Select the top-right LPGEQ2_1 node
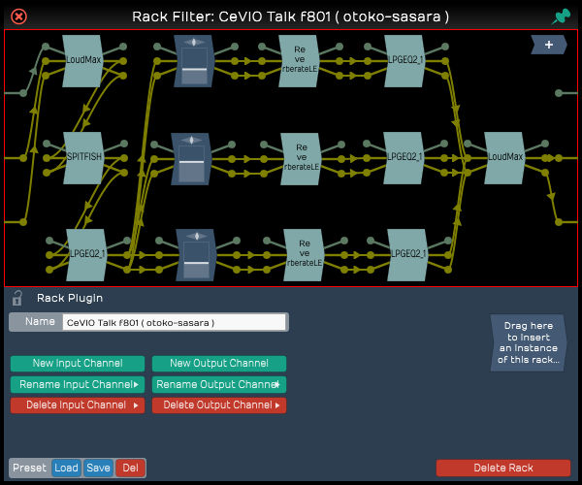 (x=404, y=61)
